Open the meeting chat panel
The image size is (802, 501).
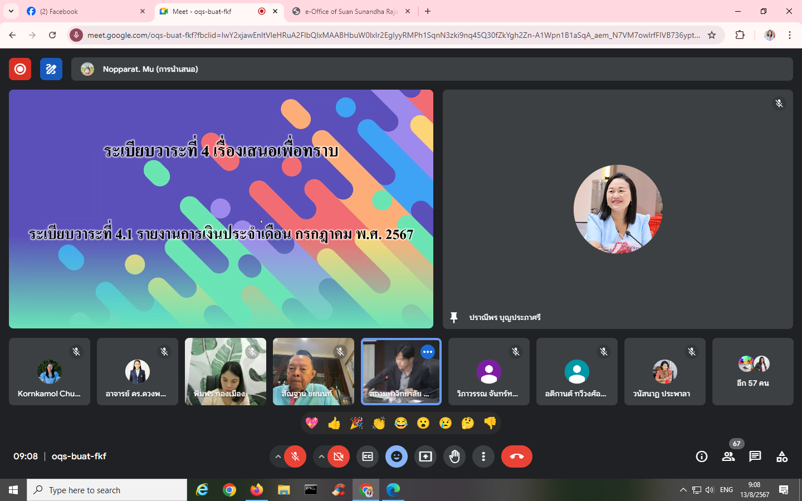[x=755, y=456]
